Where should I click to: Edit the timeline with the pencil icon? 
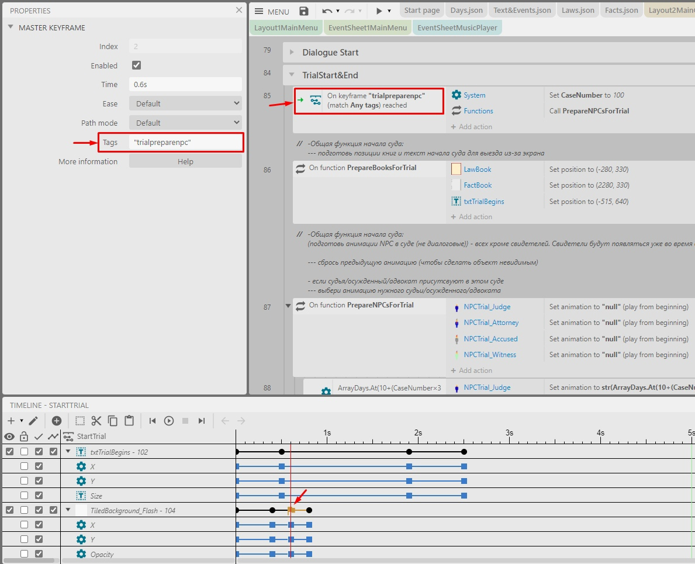point(34,420)
